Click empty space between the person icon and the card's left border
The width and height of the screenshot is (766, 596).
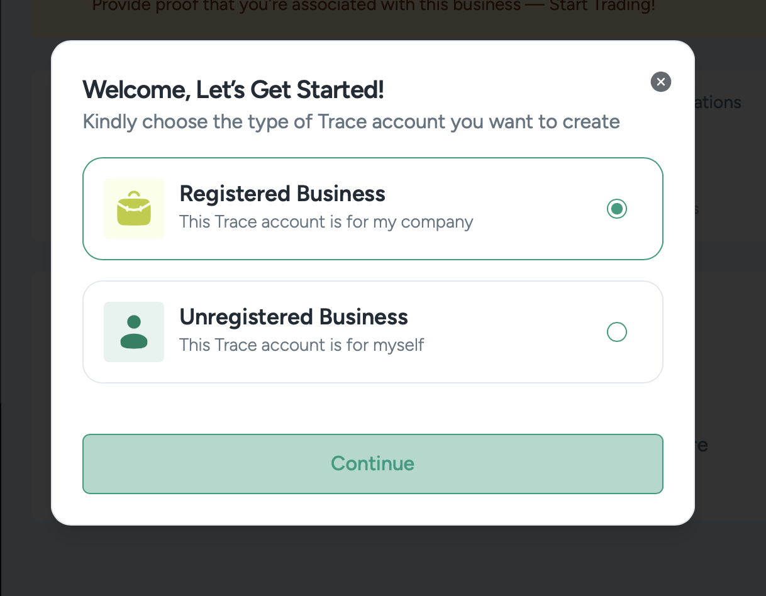click(x=94, y=332)
